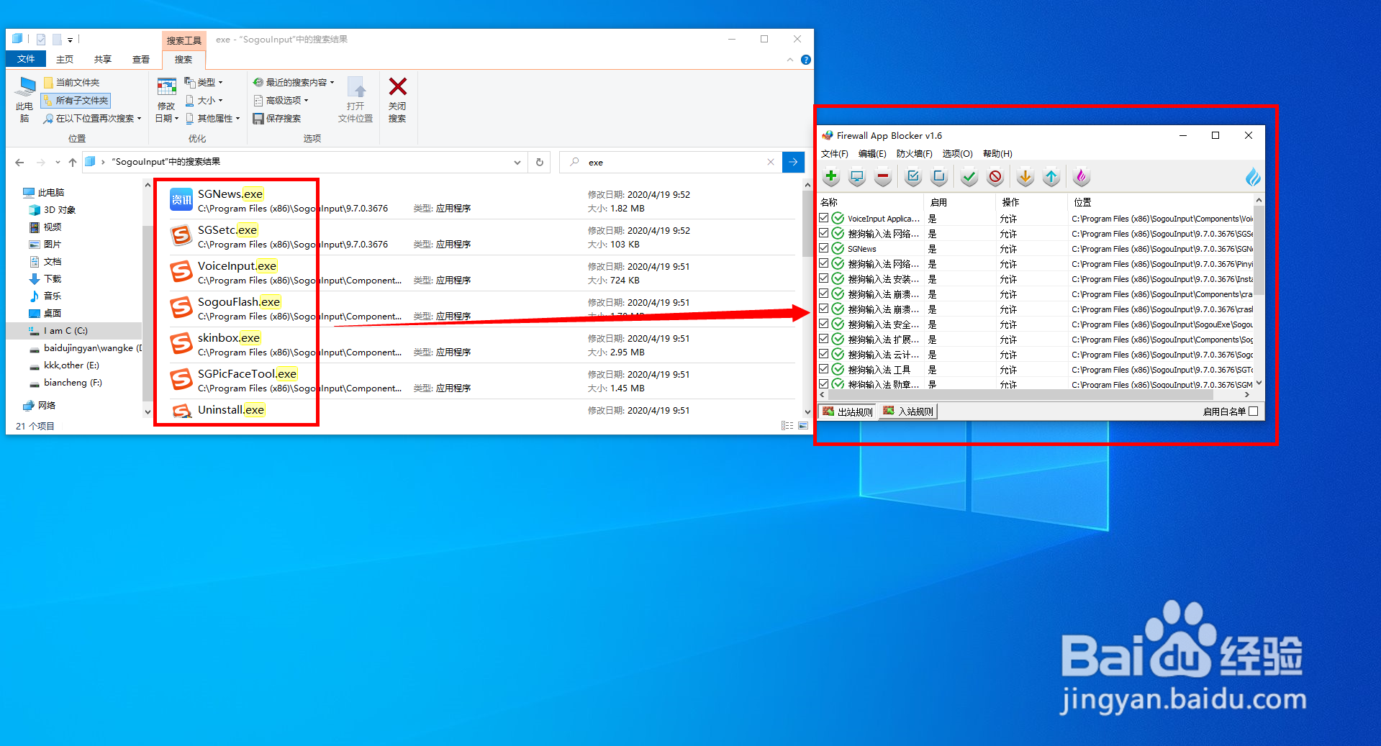Click 保存搜索 in the ribbon

click(x=277, y=118)
